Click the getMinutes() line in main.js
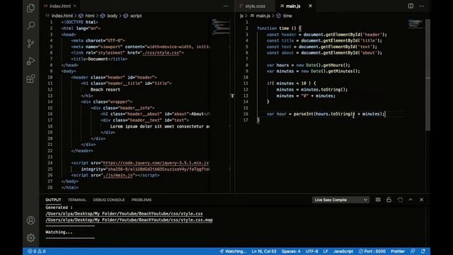The image size is (453, 255). click(313, 71)
